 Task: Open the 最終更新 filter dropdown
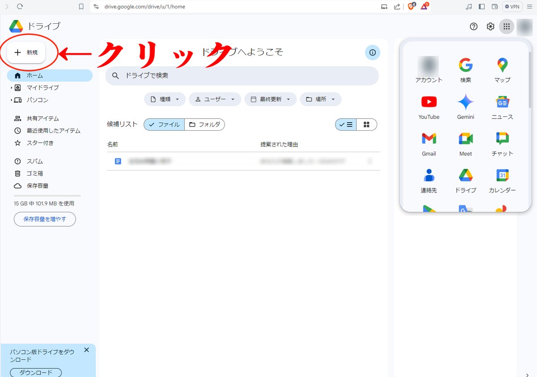270,99
